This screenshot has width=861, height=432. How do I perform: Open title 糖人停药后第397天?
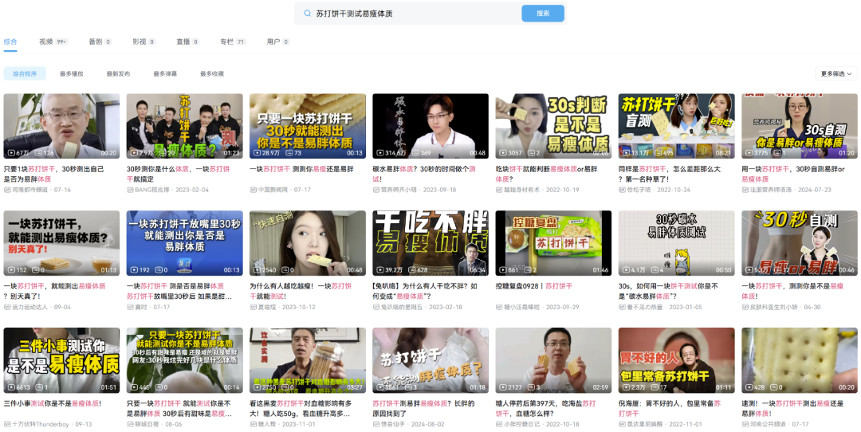point(546,408)
